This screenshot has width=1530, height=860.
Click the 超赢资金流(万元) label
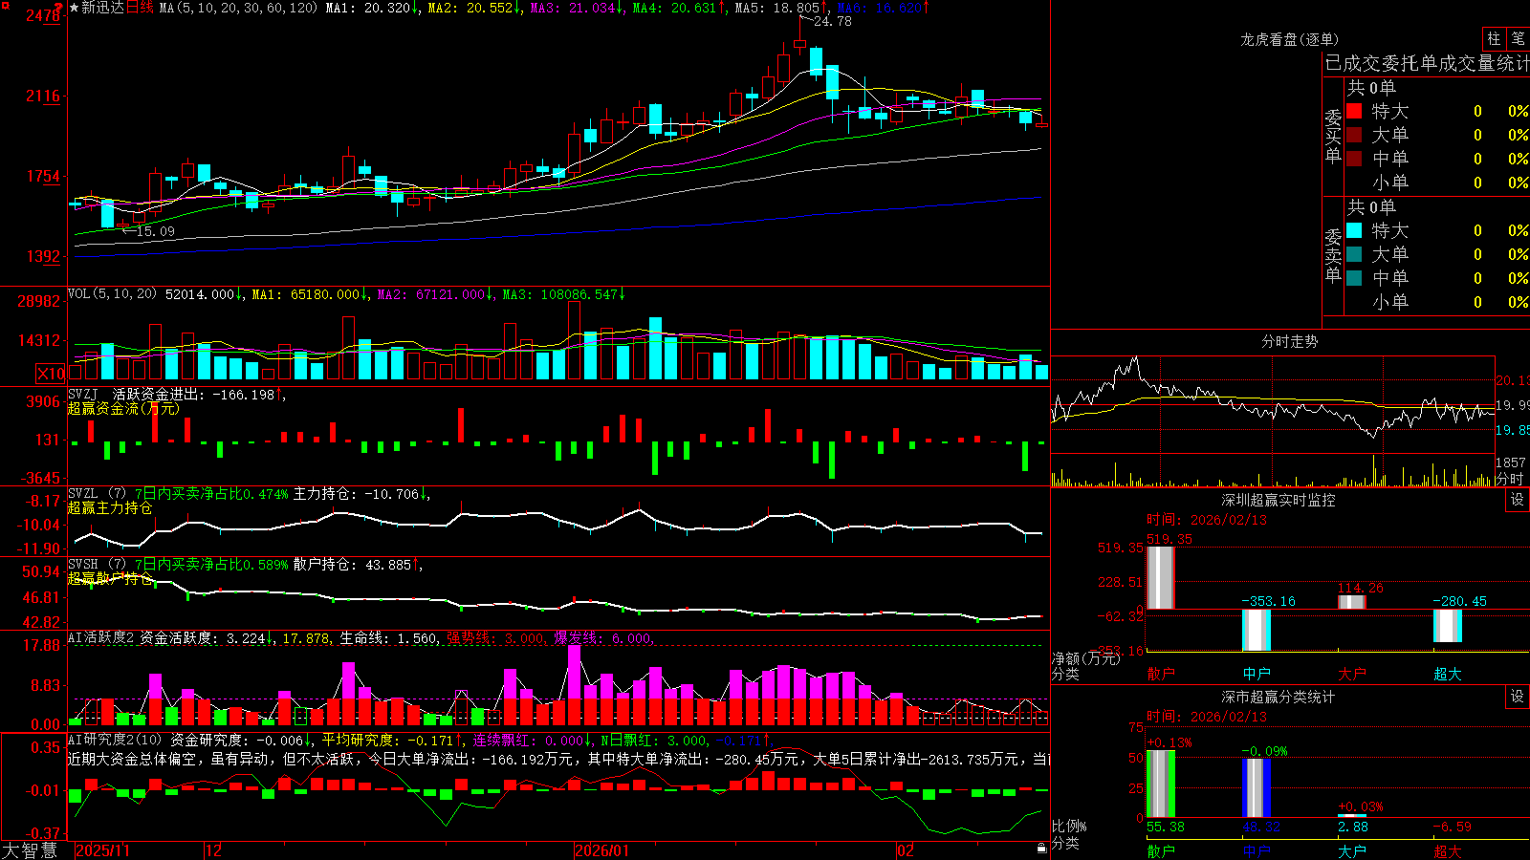pos(123,408)
